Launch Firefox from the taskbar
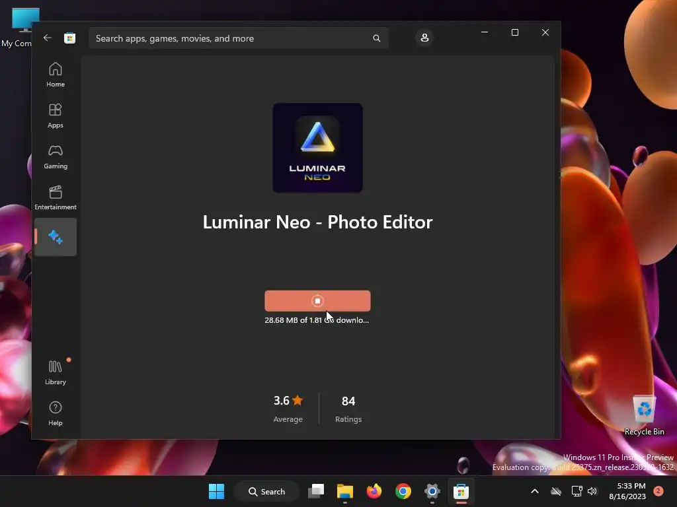This screenshot has width=677, height=507. click(x=374, y=491)
